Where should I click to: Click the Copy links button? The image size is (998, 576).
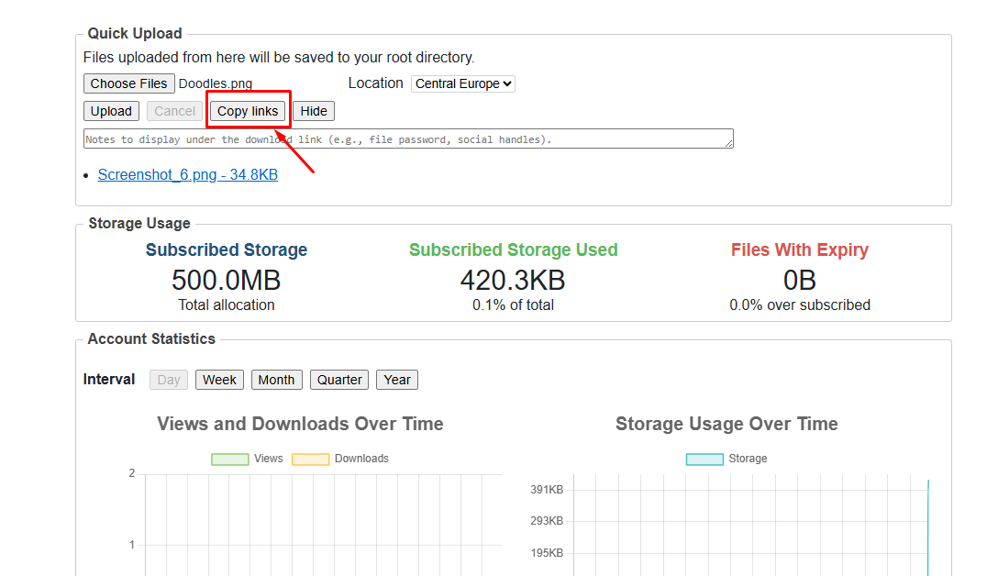[x=248, y=111]
